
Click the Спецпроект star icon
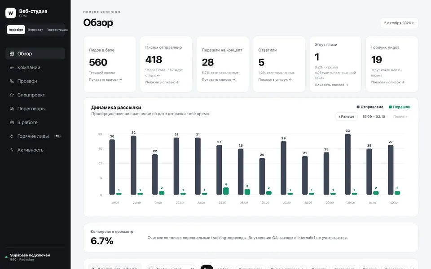tap(12, 95)
